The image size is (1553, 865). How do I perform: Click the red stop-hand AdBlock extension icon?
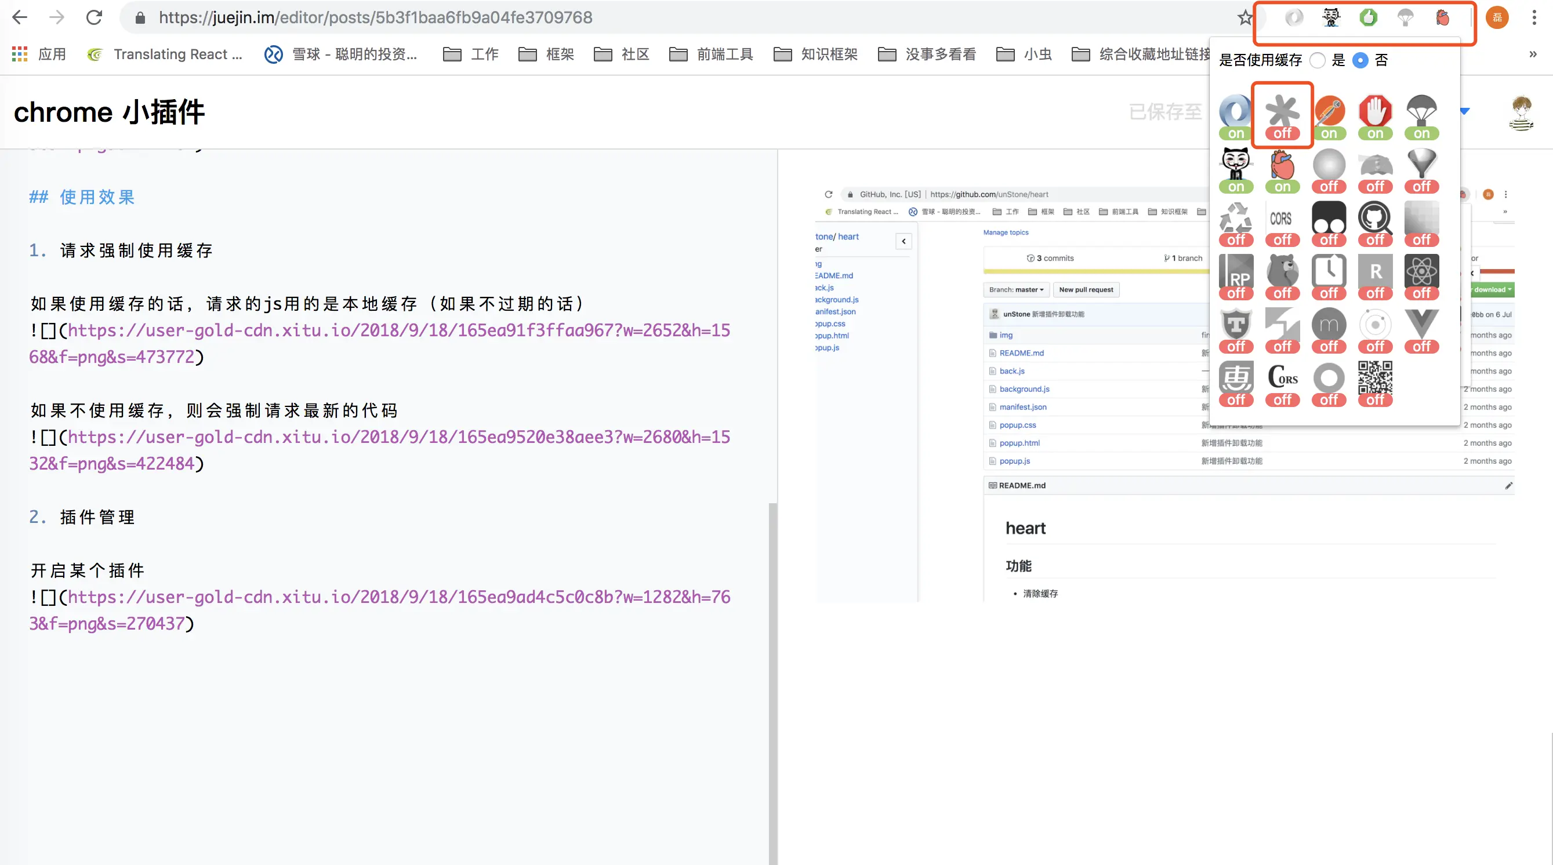click(x=1374, y=110)
